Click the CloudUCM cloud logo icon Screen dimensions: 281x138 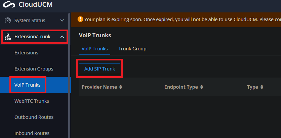[x=9, y=4]
